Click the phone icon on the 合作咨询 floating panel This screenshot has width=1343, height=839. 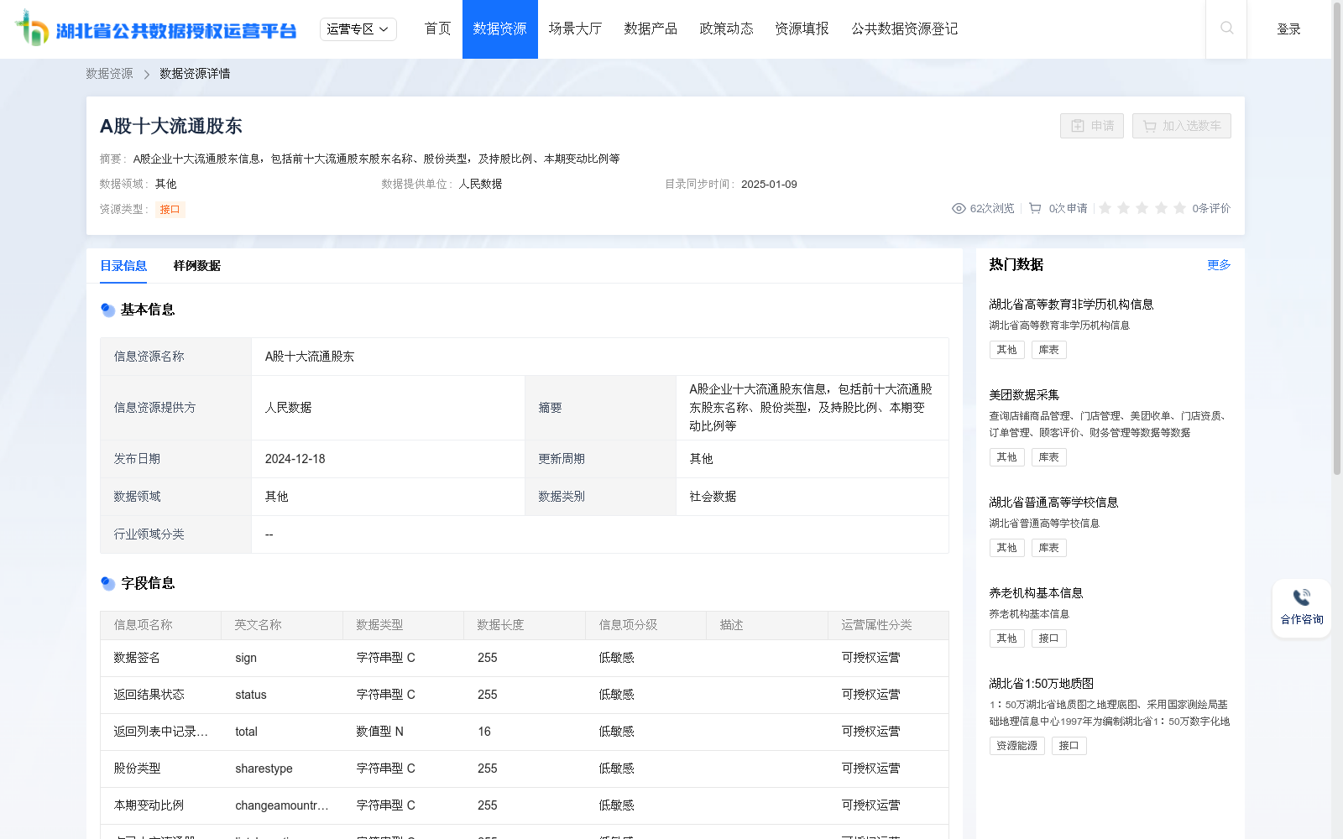coord(1300,597)
